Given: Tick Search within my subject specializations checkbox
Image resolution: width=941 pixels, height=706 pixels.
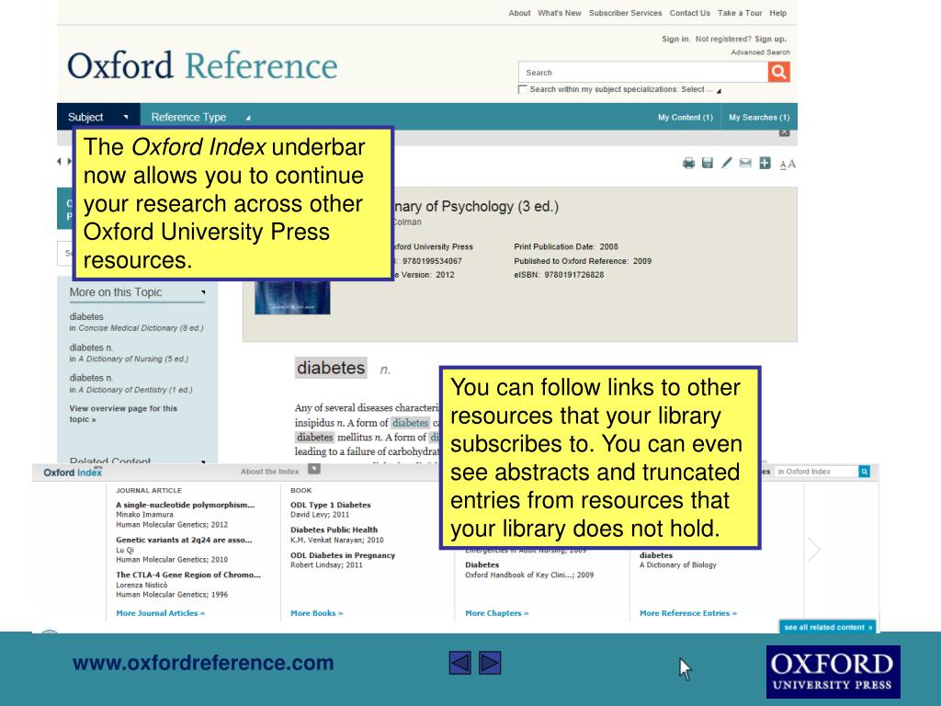Looking at the screenshot, I should click(x=522, y=89).
